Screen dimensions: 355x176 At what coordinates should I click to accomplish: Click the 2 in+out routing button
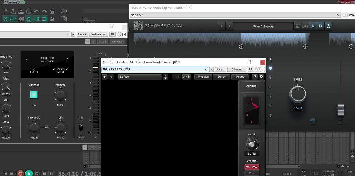click(237, 69)
